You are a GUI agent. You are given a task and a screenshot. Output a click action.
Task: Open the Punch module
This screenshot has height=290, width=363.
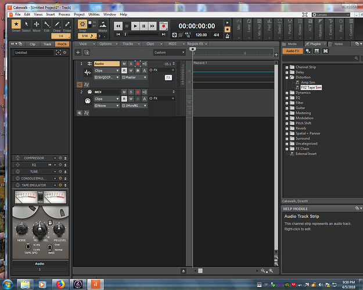290,28
